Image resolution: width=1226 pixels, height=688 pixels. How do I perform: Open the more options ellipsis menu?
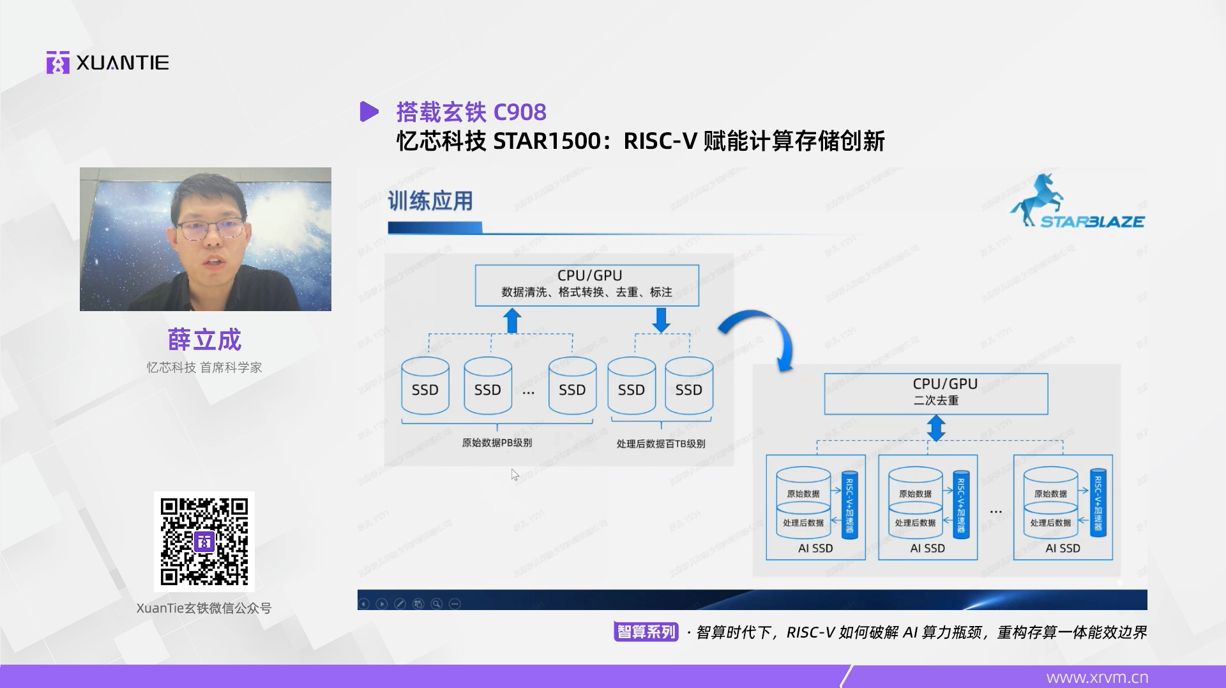[x=454, y=604]
